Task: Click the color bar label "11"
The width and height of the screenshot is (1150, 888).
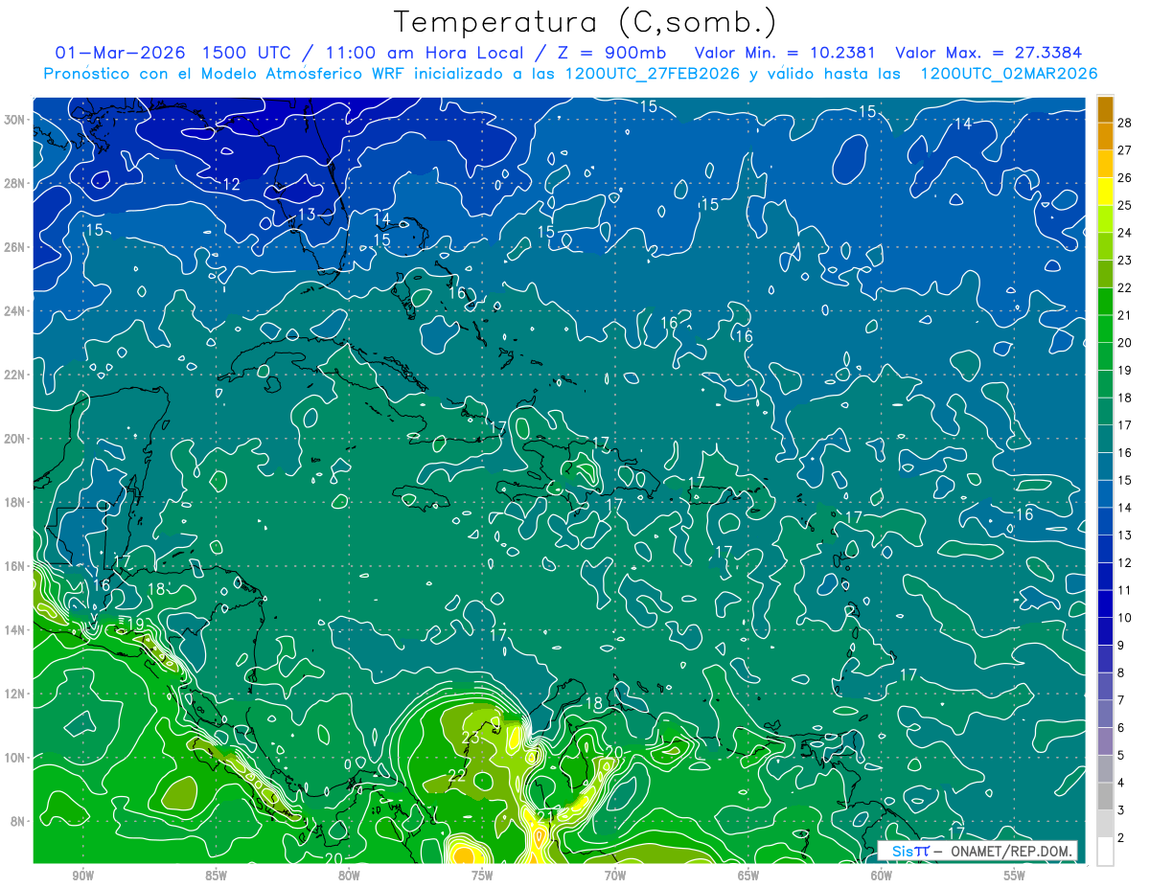Action: 1125,590
